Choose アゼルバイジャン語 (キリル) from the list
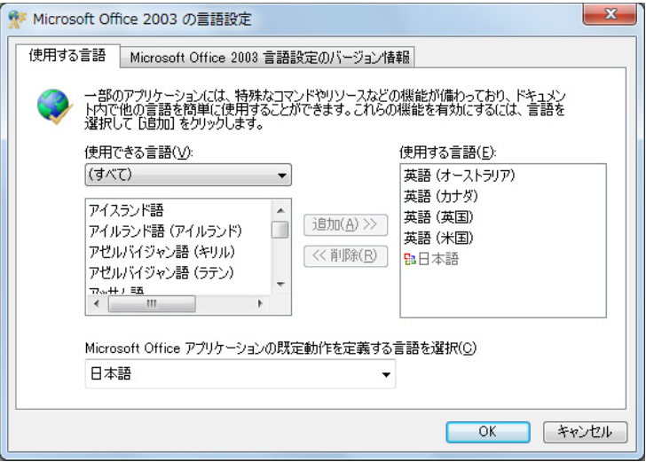Image resolution: width=646 pixels, height=462 pixels. (x=161, y=251)
